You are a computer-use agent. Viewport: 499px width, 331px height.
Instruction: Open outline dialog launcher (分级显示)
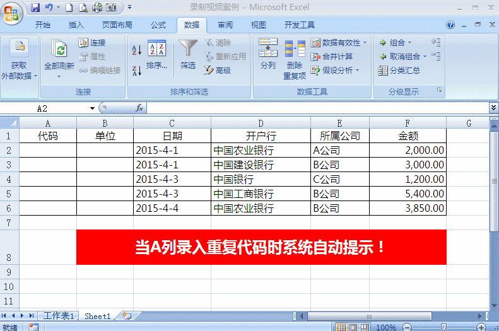pos(440,91)
